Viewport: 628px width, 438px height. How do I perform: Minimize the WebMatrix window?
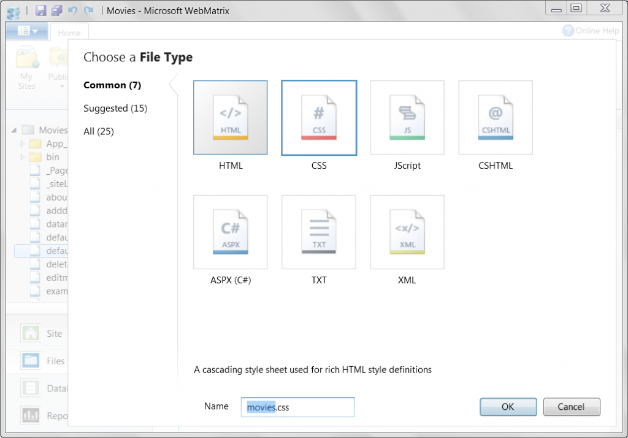point(556,8)
